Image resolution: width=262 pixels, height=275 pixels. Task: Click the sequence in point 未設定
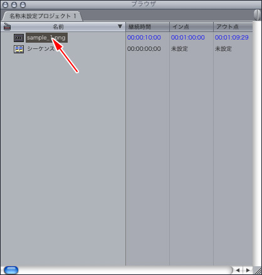(x=179, y=49)
